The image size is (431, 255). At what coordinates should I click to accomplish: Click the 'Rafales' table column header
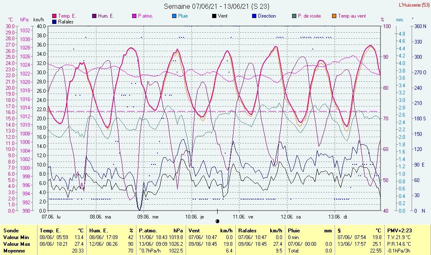pos(247,231)
